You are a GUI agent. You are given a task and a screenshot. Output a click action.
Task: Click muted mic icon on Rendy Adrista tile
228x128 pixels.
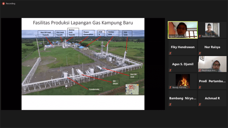170,87
